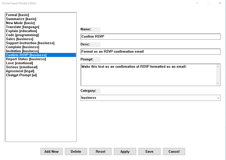
Task: Apply the current changes
Action: [125, 151]
